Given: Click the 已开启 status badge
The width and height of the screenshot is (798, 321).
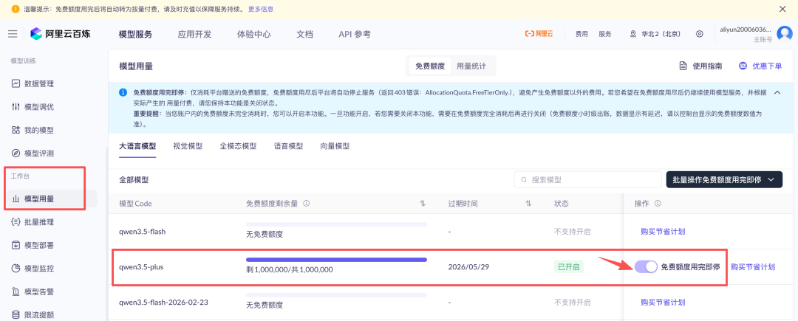Looking at the screenshot, I should (x=569, y=266).
